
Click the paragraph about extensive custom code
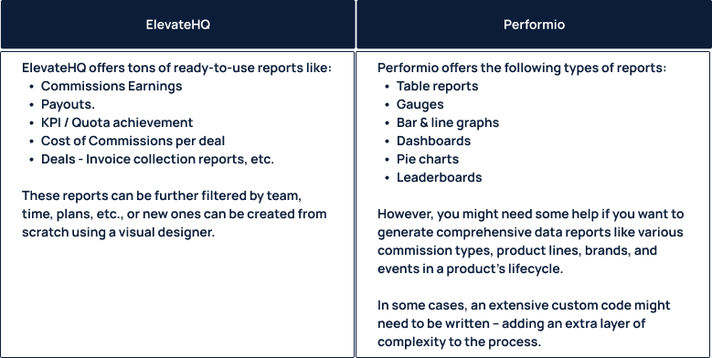(x=524, y=323)
